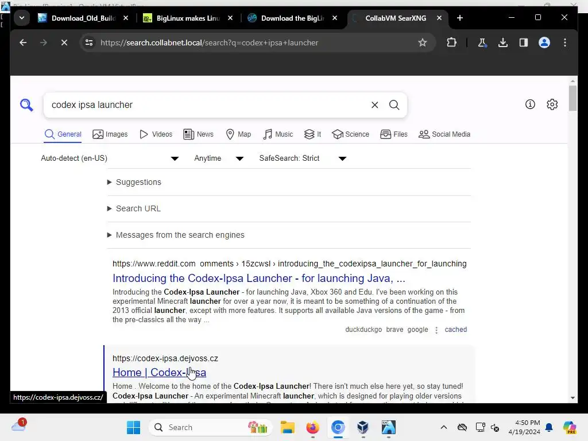Stop loading the page
Screen dimensions: 588x441
pos(64,42)
